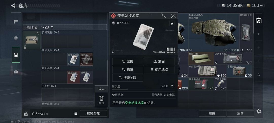Show the 耐久度 help question mark
The image size is (274, 123).
pyautogui.click(x=172, y=86)
